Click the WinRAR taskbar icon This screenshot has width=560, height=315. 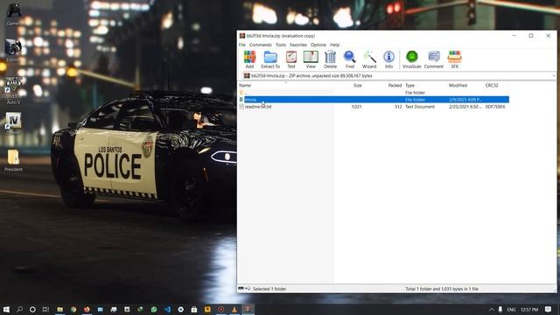[x=248, y=309]
